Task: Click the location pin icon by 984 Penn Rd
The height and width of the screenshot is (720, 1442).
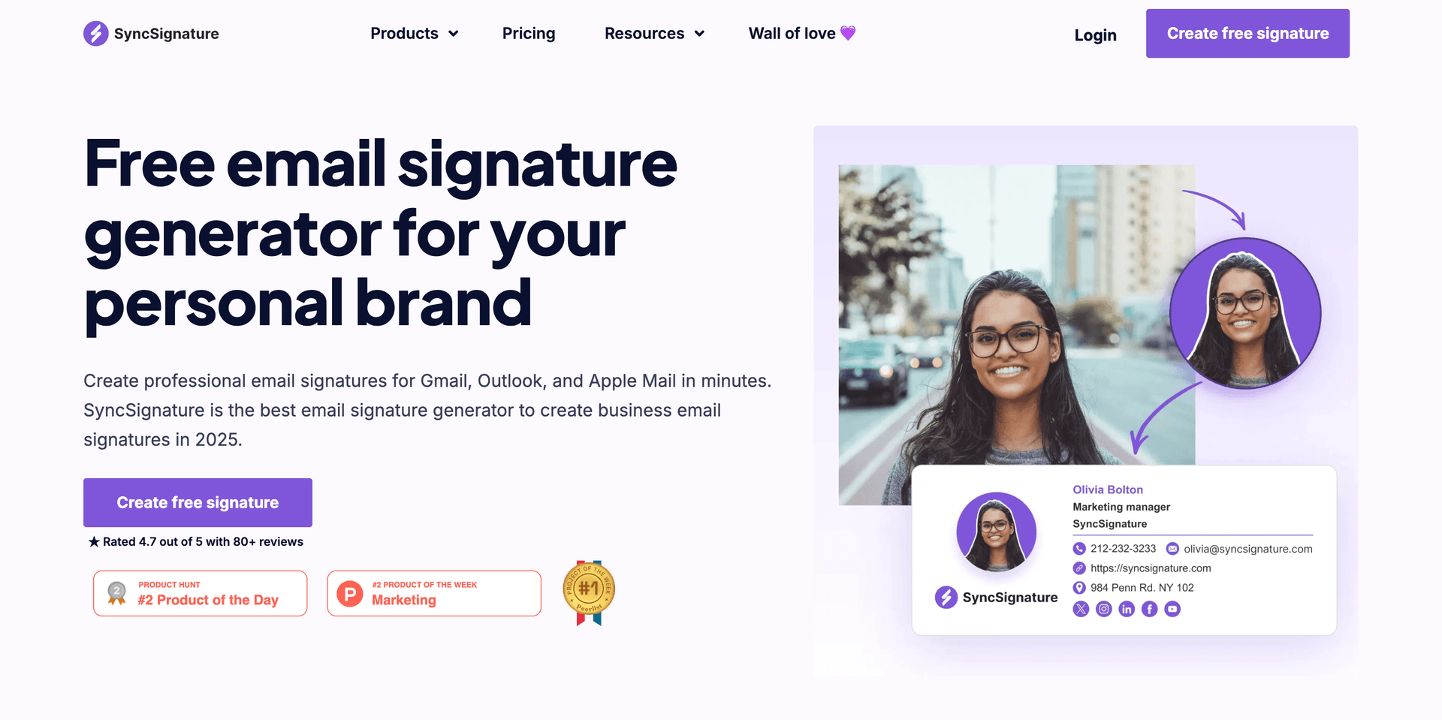Action: click(x=1079, y=588)
